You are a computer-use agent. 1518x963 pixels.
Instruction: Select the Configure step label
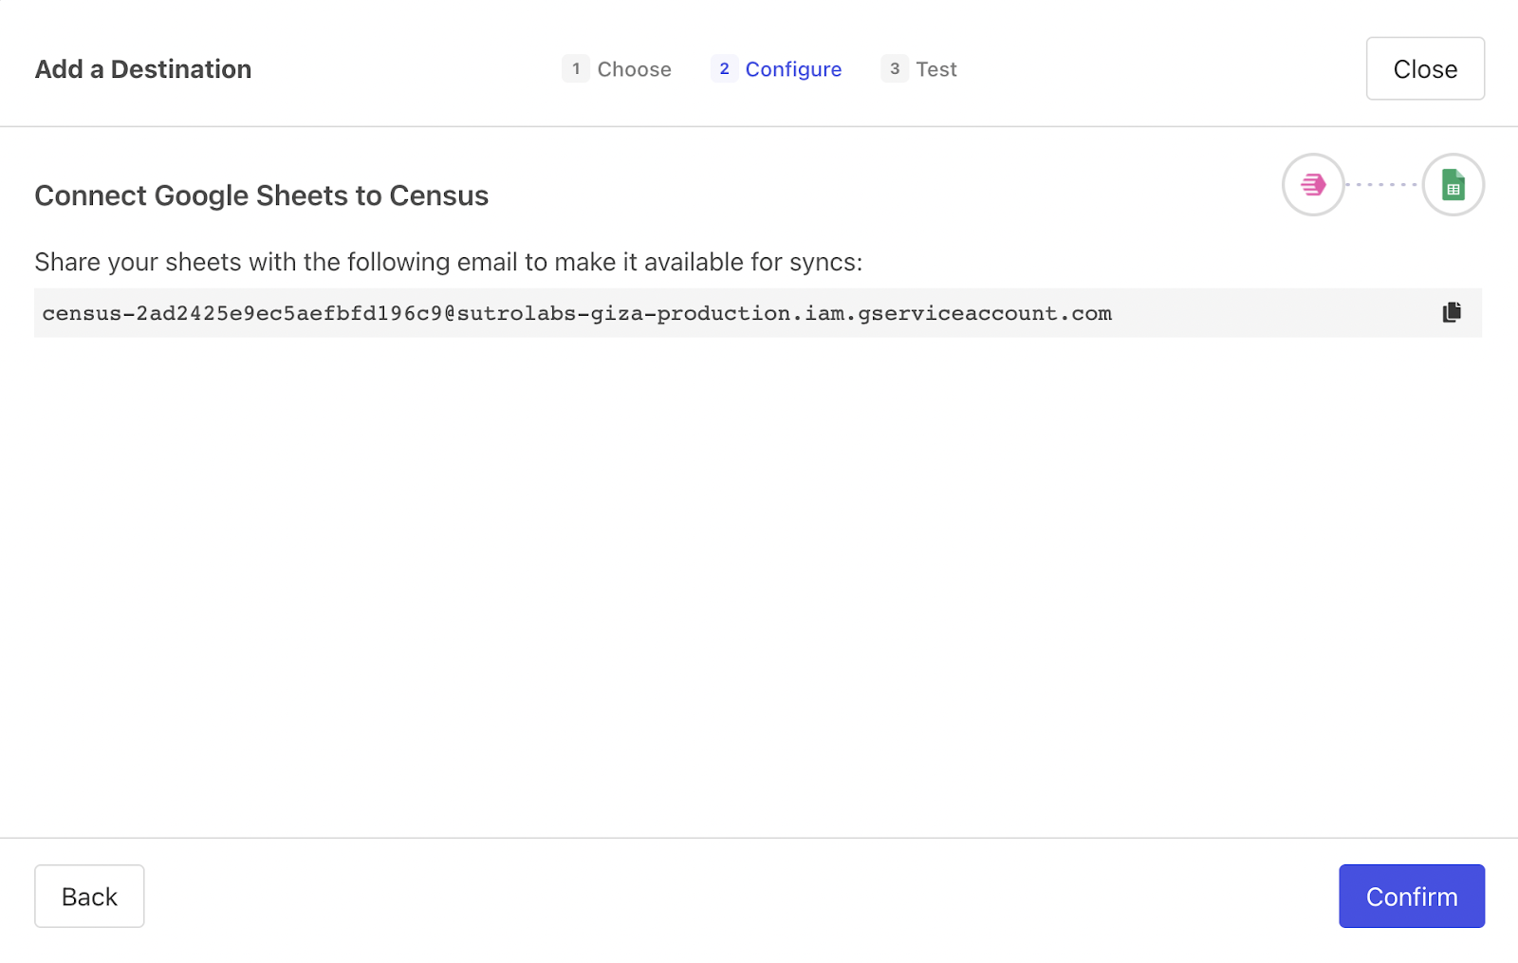click(794, 68)
